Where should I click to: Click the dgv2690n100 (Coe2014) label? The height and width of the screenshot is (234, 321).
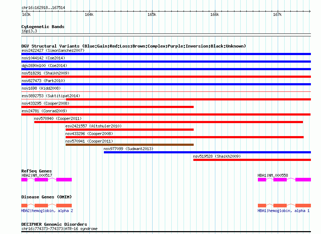(x=44, y=66)
